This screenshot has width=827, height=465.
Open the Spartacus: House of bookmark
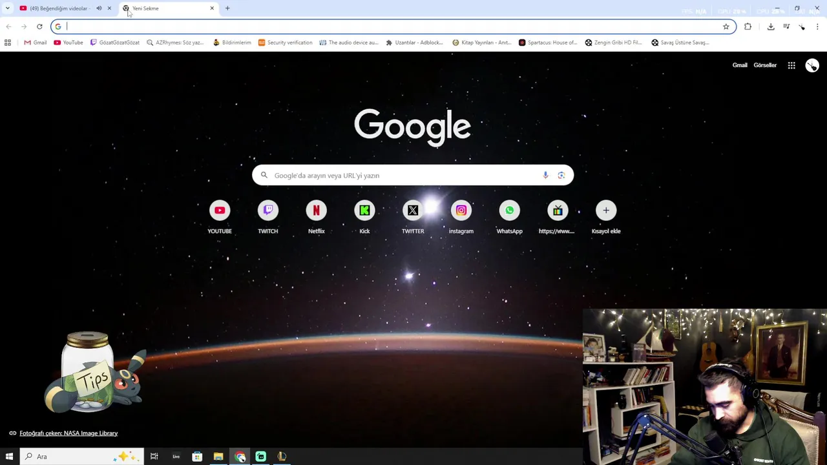pyautogui.click(x=548, y=43)
